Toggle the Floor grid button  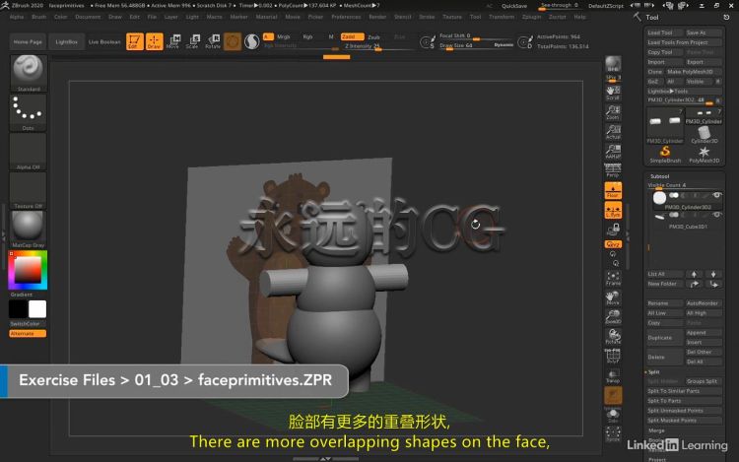(x=613, y=190)
